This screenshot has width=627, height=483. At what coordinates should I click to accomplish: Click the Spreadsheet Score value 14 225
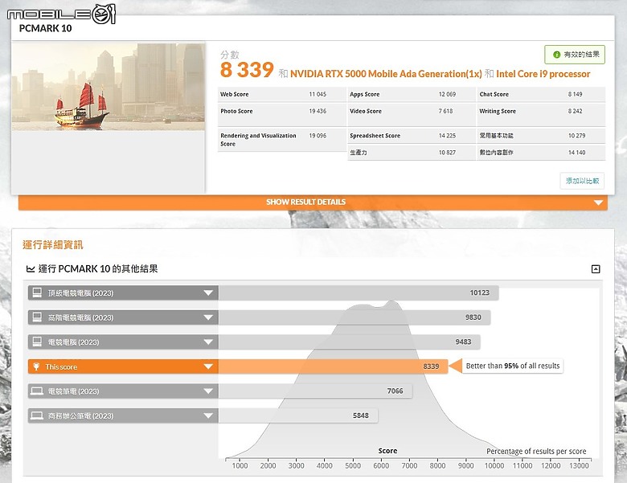coord(447,136)
